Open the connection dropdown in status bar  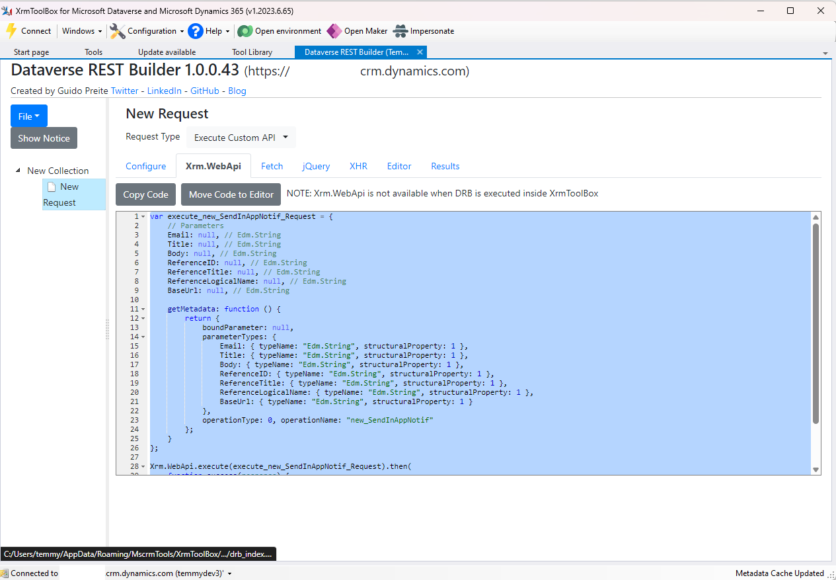pyautogui.click(x=230, y=573)
